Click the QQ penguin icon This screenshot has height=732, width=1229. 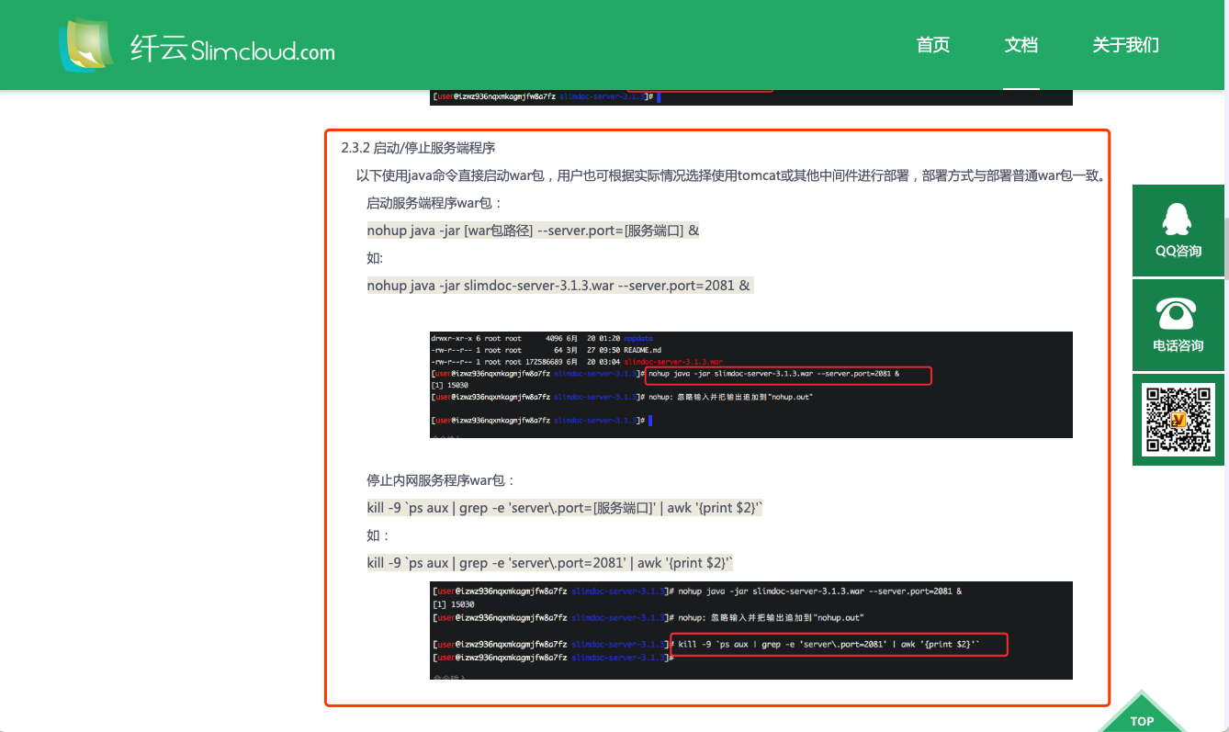[1178, 219]
